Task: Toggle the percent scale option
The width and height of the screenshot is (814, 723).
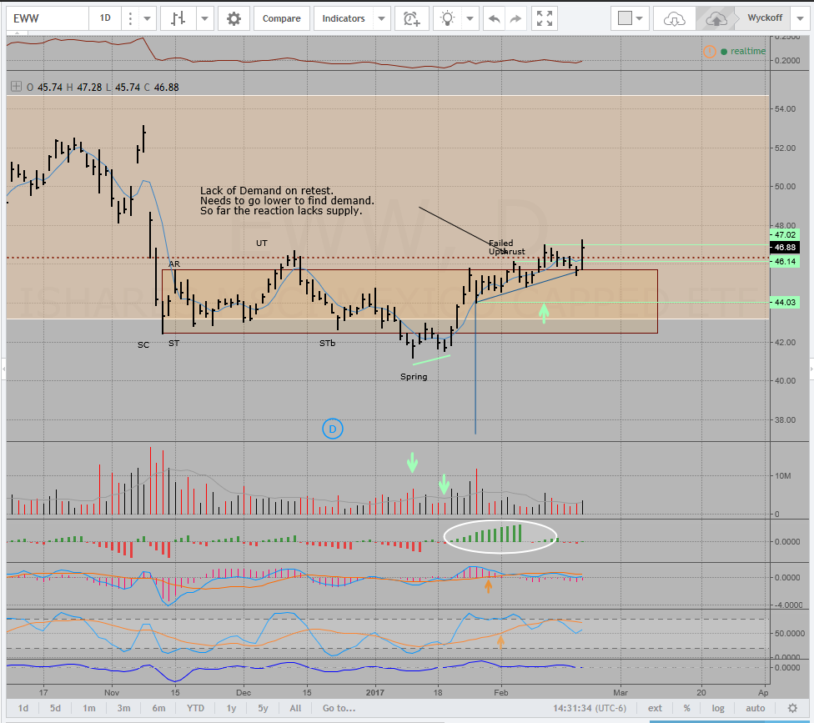Action: tap(687, 708)
